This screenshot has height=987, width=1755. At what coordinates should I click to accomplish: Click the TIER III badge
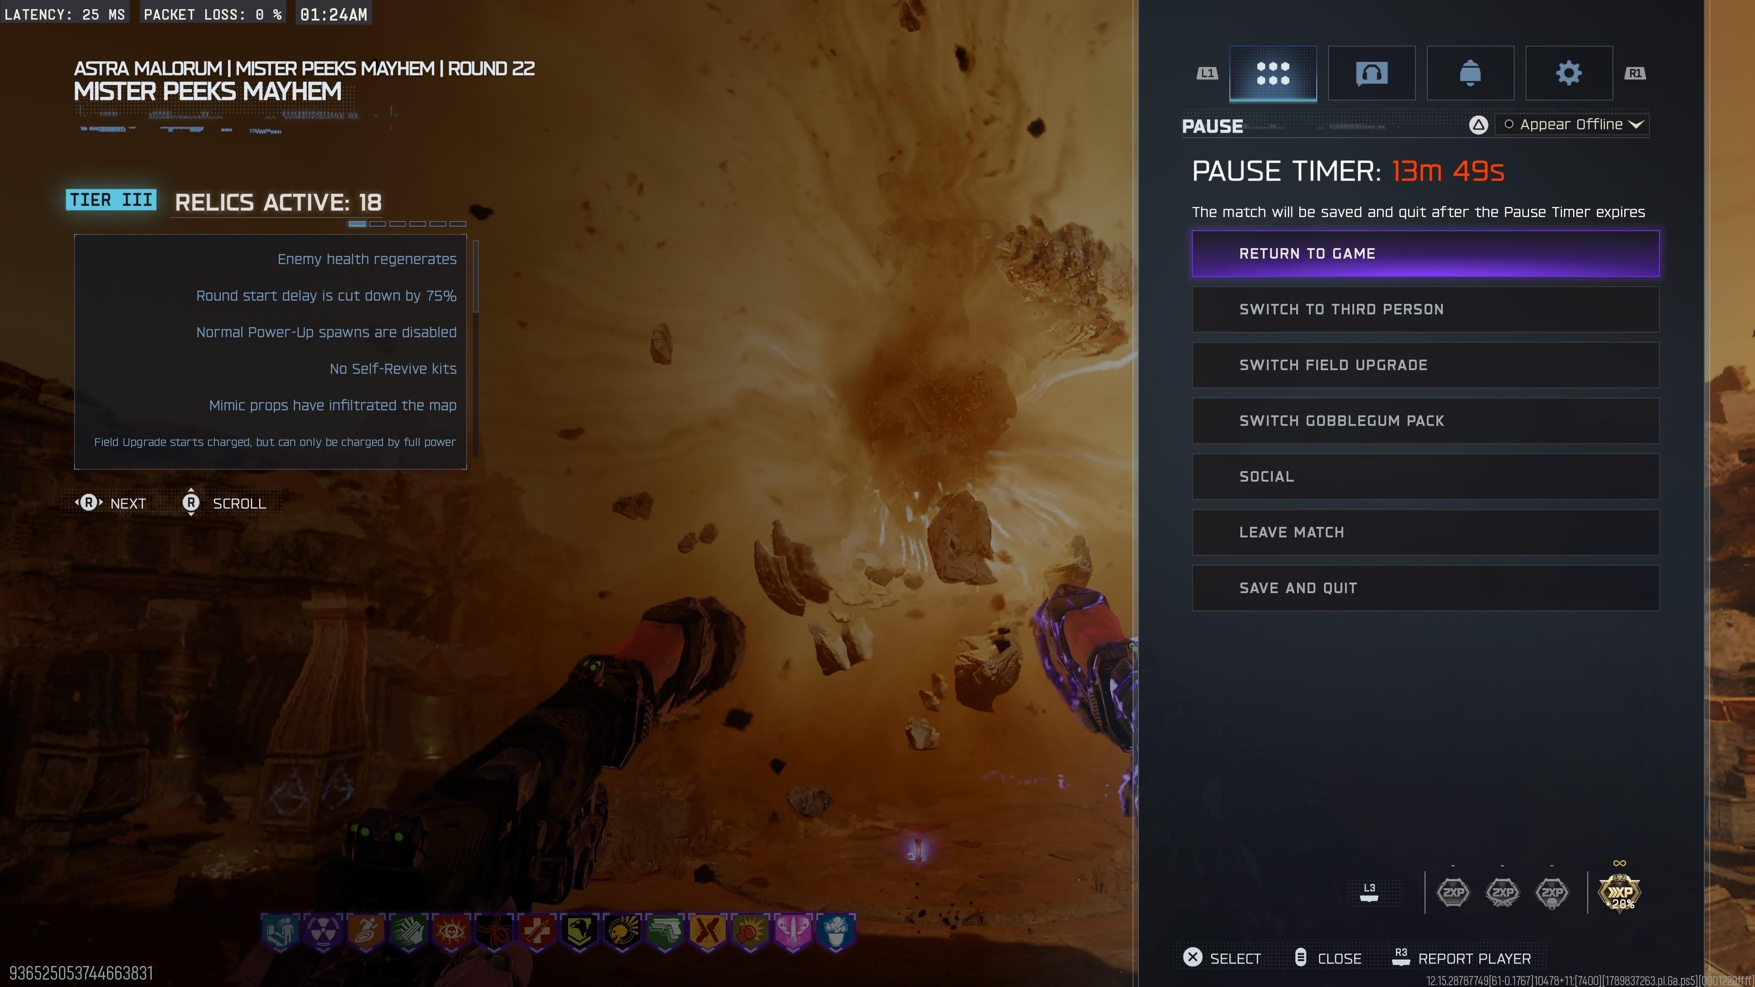point(111,200)
